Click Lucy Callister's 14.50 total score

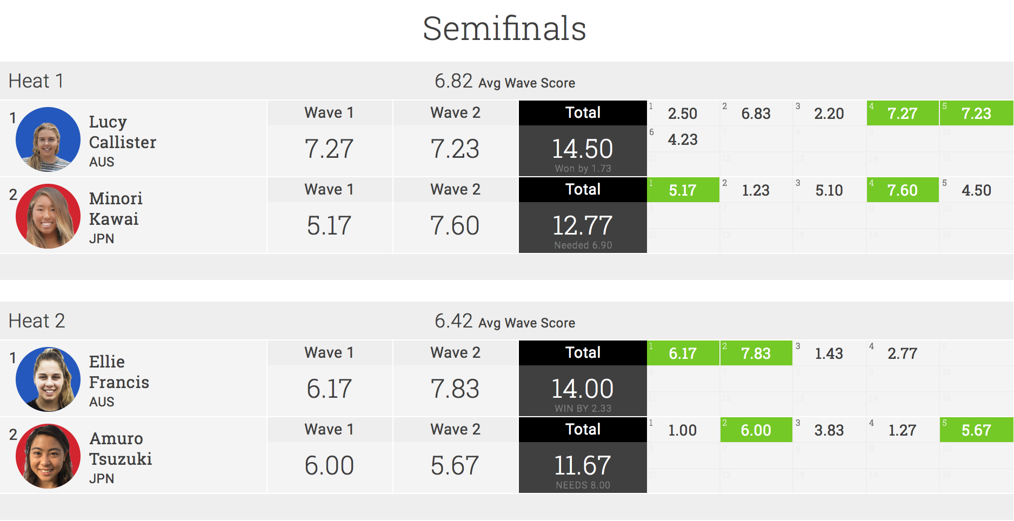pos(582,149)
